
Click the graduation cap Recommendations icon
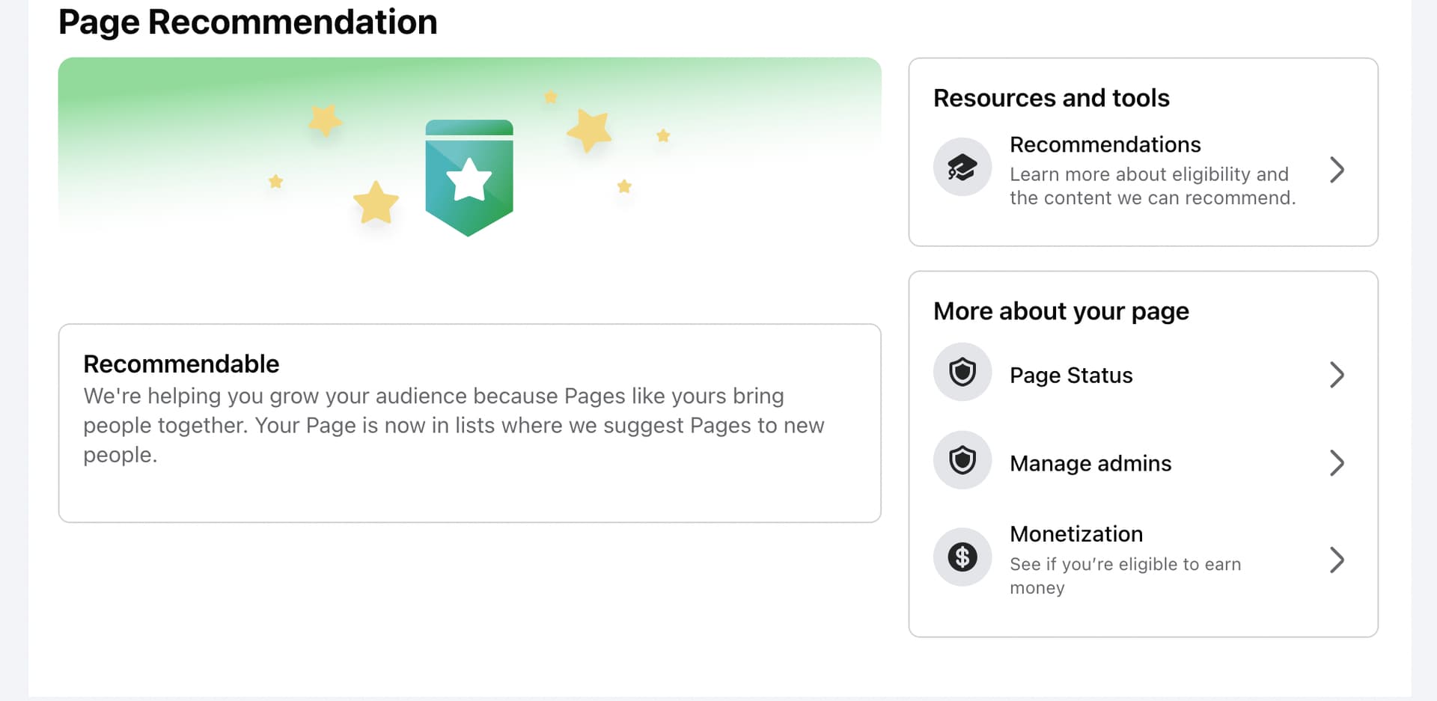click(962, 167)
